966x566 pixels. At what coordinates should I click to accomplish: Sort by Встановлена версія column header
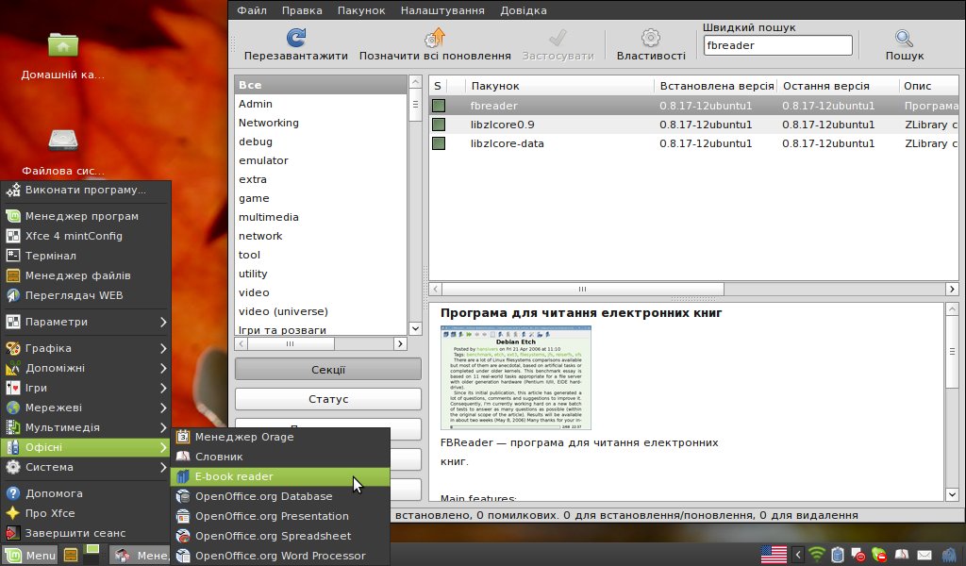click(x=716, y=86)
